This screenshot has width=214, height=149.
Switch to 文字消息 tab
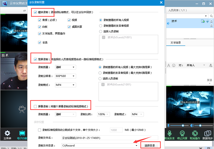tap(176, 43)
